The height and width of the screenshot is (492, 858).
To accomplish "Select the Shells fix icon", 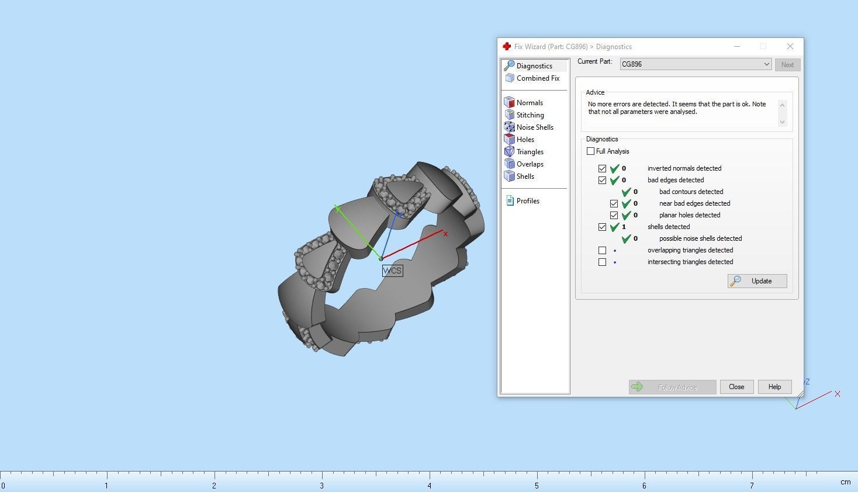I will pos(509,176).
